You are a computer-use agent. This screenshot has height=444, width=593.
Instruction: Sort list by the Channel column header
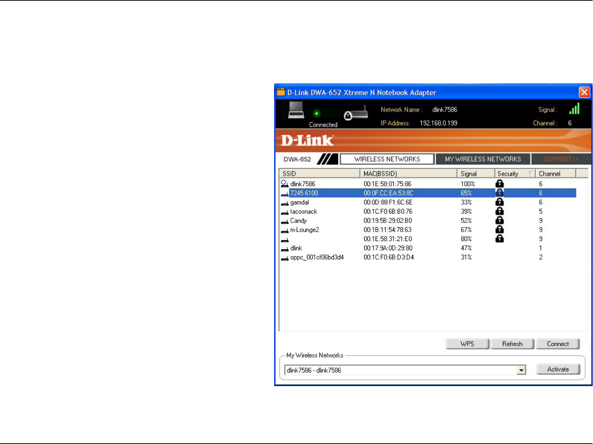556,174
